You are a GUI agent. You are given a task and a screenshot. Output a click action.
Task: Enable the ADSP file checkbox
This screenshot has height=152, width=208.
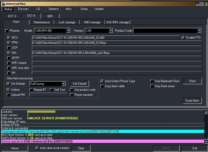9,58
